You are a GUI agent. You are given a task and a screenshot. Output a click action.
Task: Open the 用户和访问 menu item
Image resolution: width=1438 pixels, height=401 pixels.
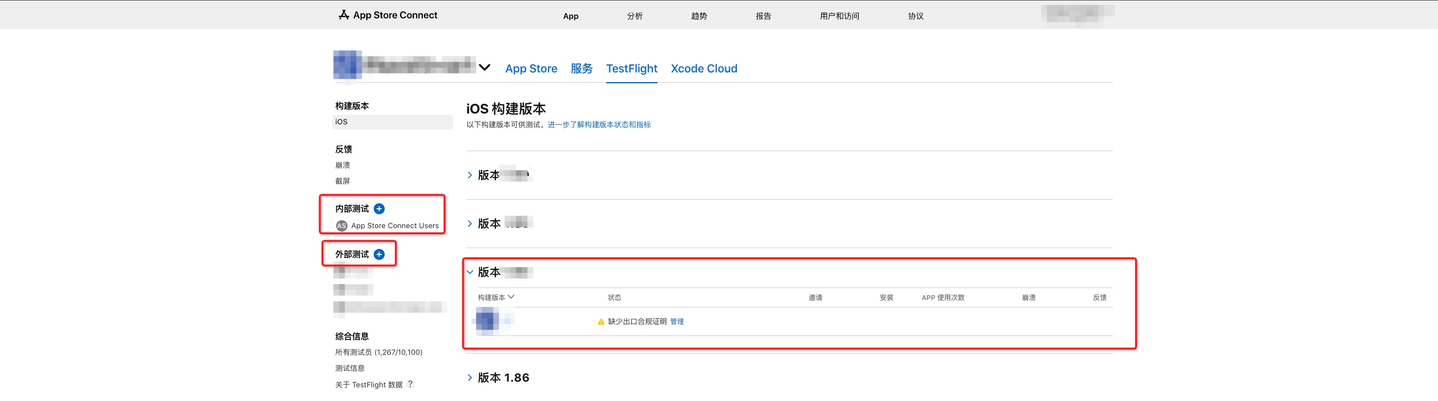point(839,16)
